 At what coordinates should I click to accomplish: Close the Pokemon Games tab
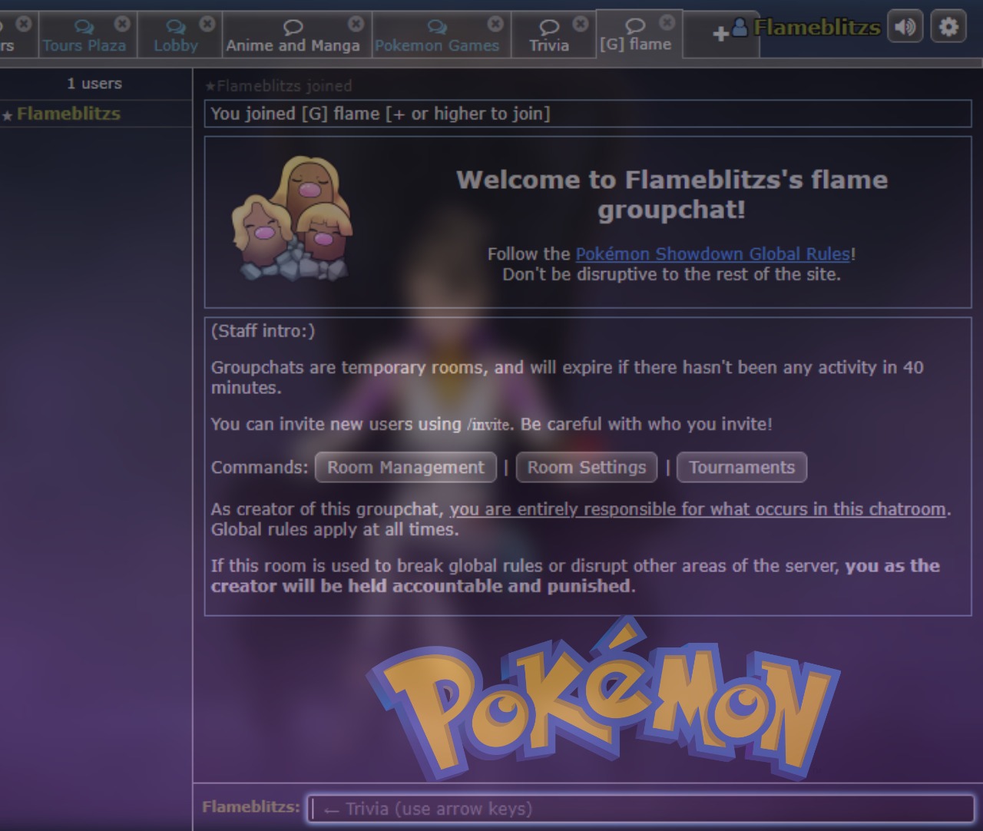[495, 24]
